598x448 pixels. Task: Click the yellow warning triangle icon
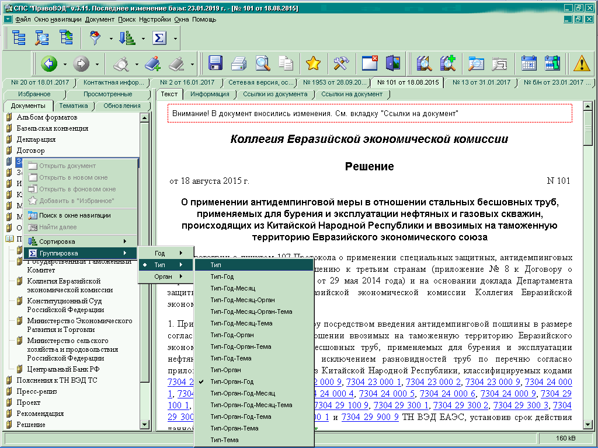click(x=582, y=63)
